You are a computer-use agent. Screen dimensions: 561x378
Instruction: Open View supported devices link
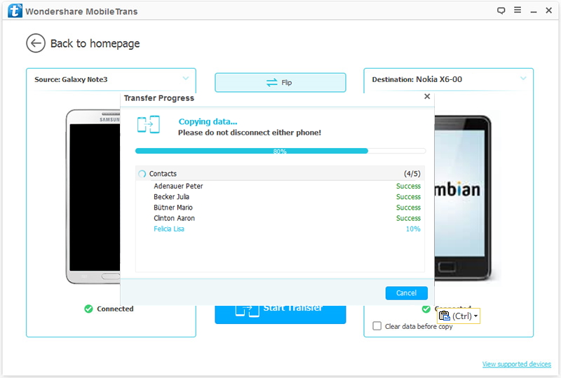click(x=517, y=364)
